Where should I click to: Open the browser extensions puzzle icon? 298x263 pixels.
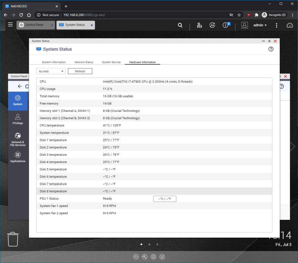click(x=256, y=15)
